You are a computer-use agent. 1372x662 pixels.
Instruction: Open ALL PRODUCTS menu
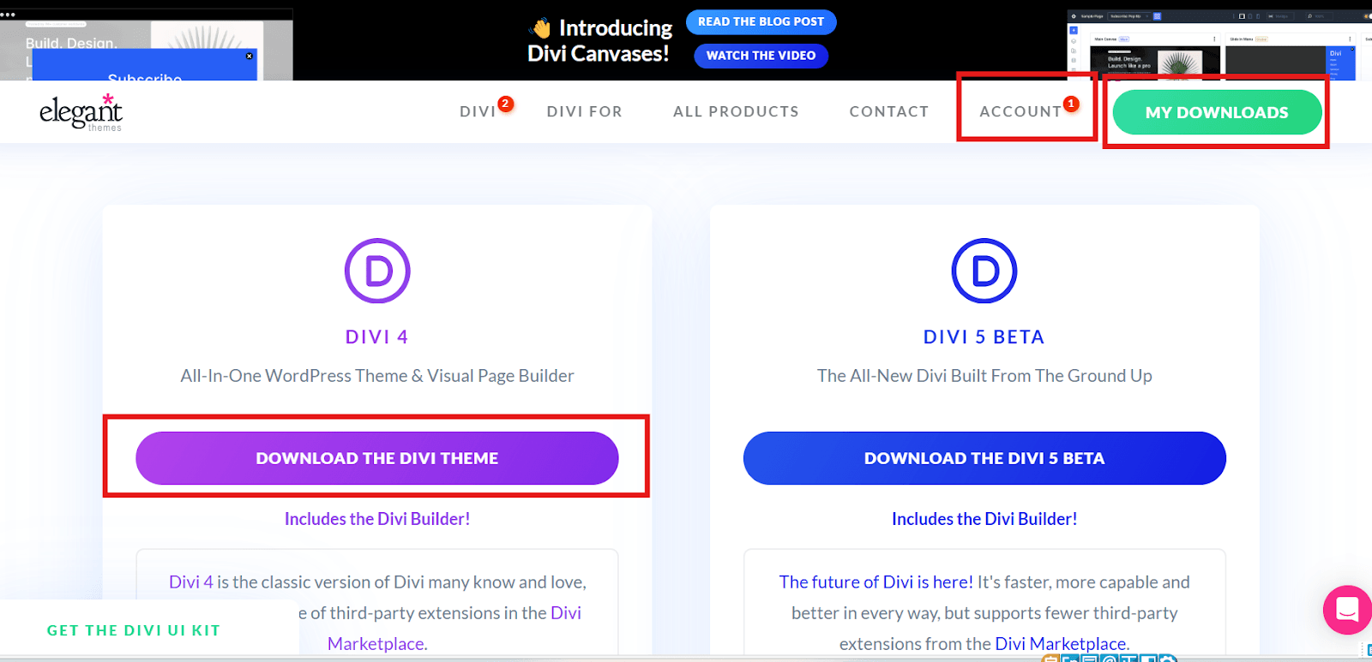736,112
